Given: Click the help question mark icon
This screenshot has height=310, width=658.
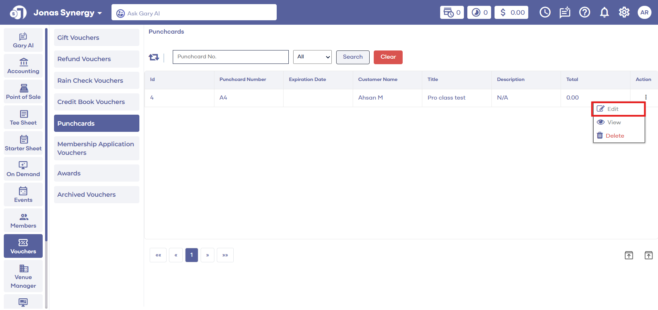Looking at the screenshot, I should click(584, 13).
